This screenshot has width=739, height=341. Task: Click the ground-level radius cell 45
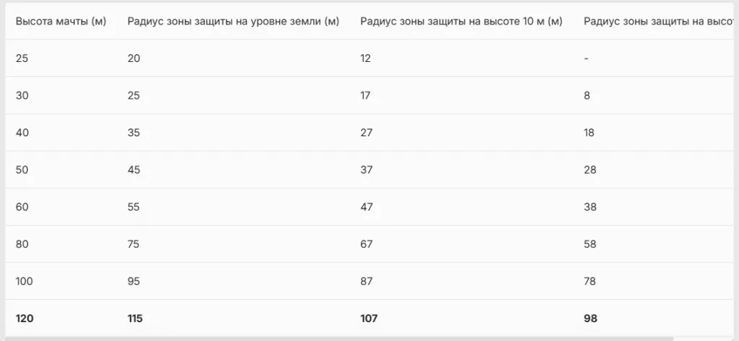click(x=134, y=169)
